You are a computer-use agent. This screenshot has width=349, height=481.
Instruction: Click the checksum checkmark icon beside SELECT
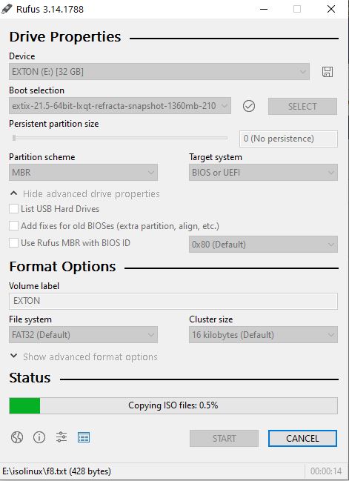249,106
